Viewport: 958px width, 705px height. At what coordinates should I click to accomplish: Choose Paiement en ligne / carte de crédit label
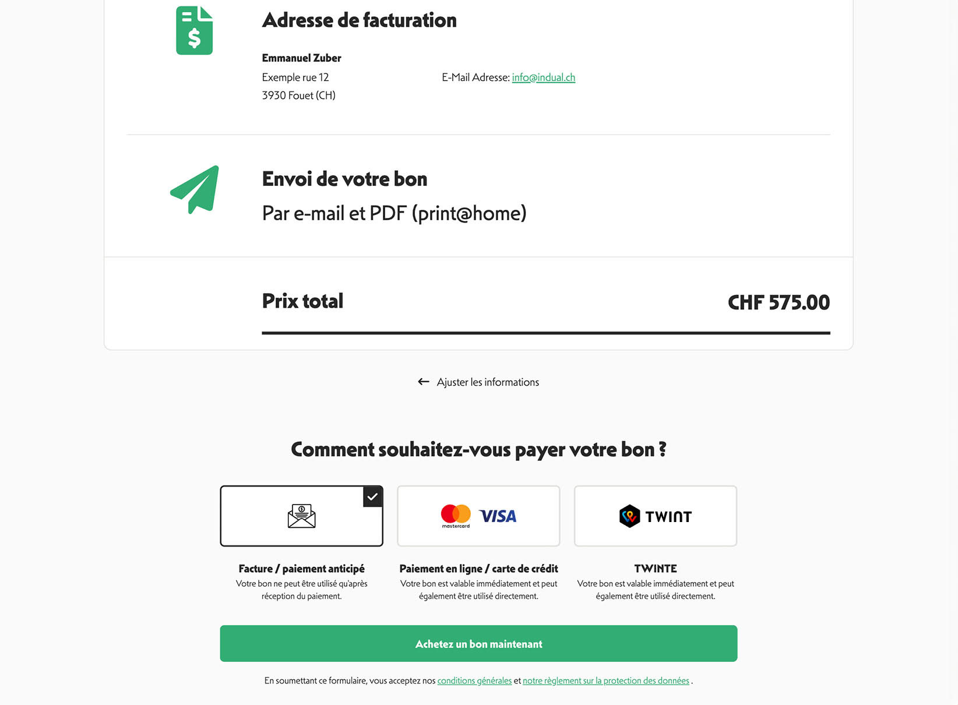(x=478, y=569)
